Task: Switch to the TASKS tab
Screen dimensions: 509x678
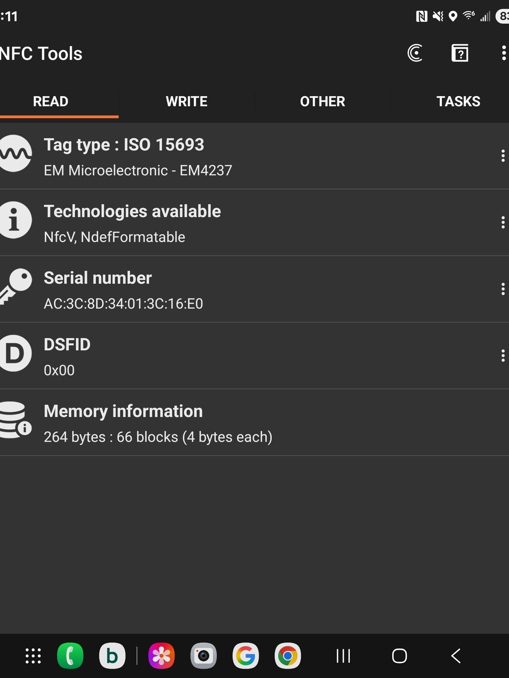Action: pos(458,102)
